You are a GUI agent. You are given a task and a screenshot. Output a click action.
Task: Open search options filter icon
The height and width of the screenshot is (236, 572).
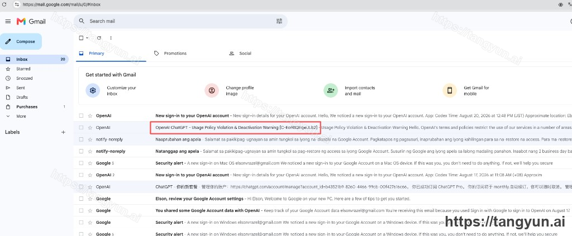tap(279, 21)
